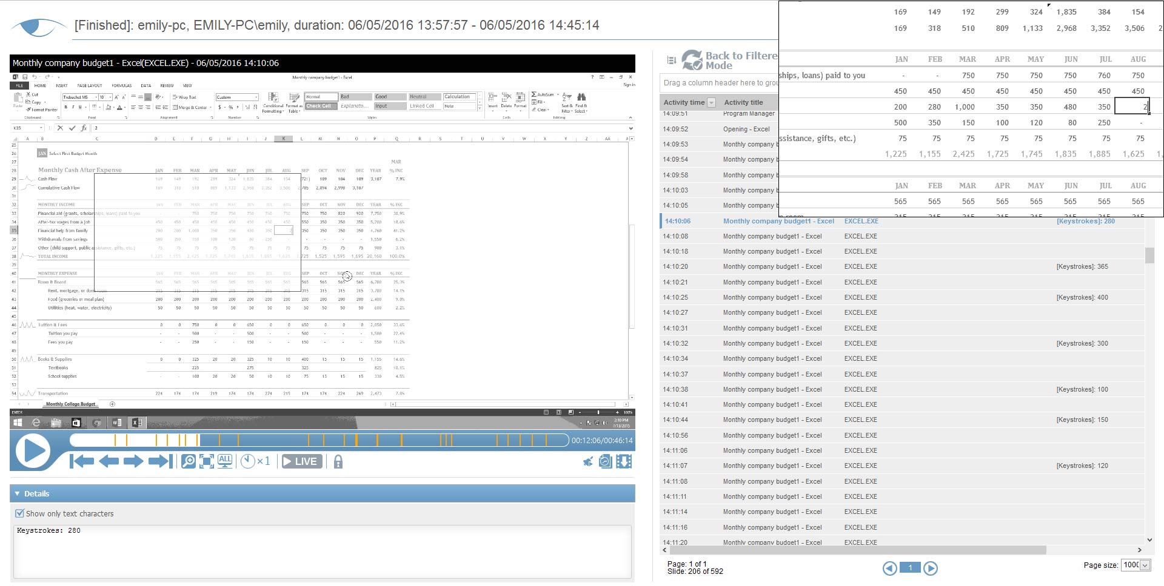Screen dimensions: 1164x586
Task: Select the 14:10:20 activity row
Action: point(902,266)
